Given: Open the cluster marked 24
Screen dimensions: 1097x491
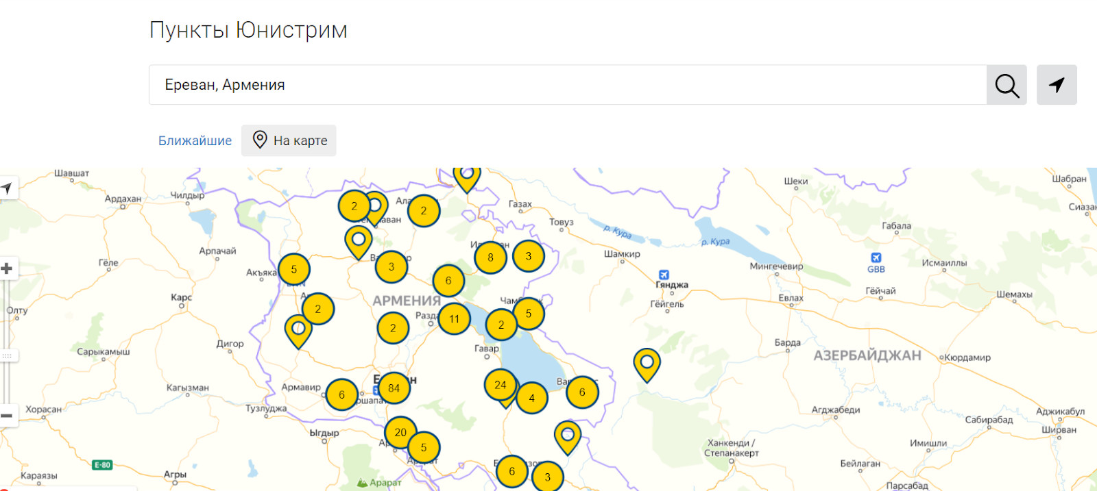Looking at the screenshot, I should pyautogui.click(x=501, y=385).
